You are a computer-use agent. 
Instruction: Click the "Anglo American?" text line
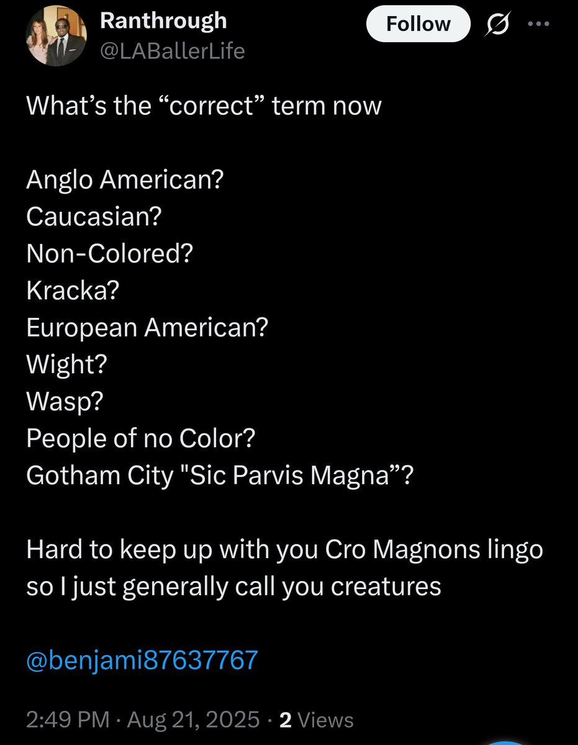tap(125, 181)
